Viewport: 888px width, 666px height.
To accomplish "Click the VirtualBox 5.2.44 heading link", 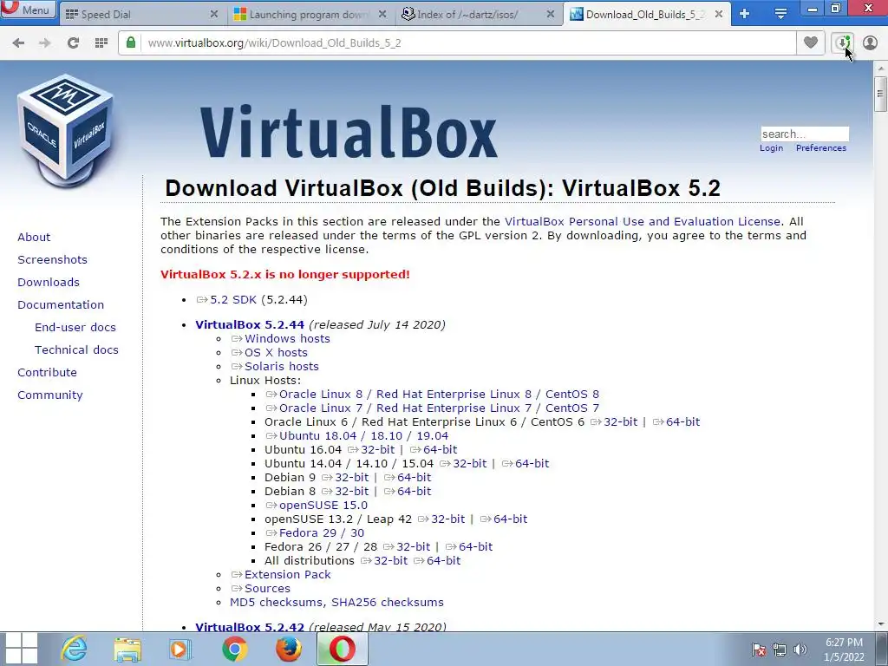I will point(250,324).
